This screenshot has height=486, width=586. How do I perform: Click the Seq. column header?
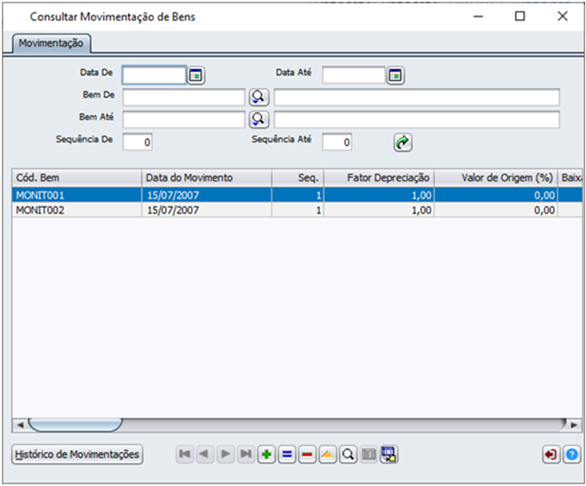[298, 178]
